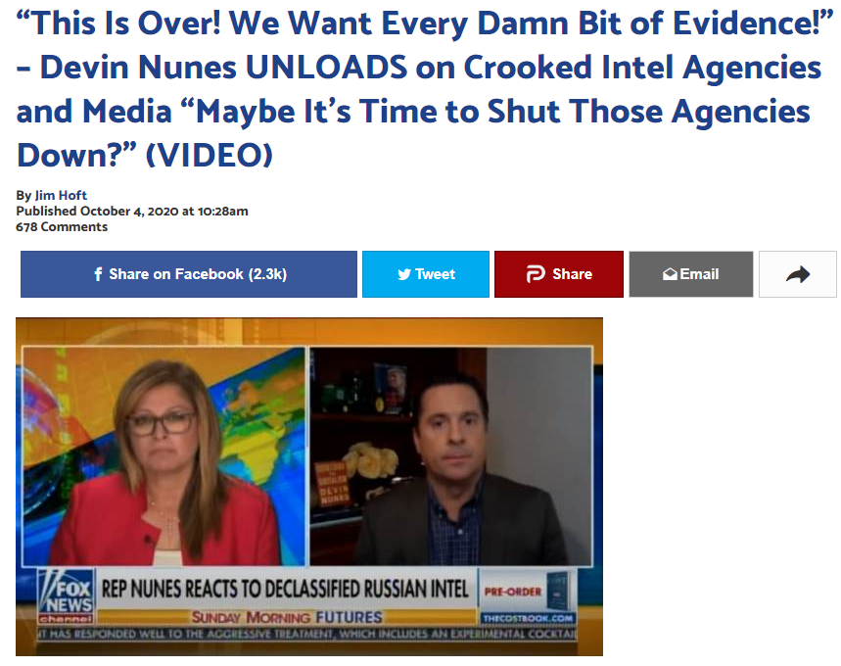Share the article on Parler
The image size is (841, 666).
coord(559,274)
